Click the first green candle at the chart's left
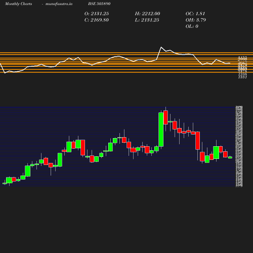Image resolution: width=253 pixels, height=253 pixels. [x=5, y=183]
